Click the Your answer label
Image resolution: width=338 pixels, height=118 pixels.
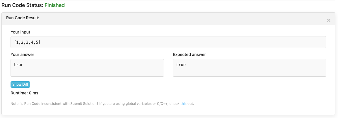point(23,54)
